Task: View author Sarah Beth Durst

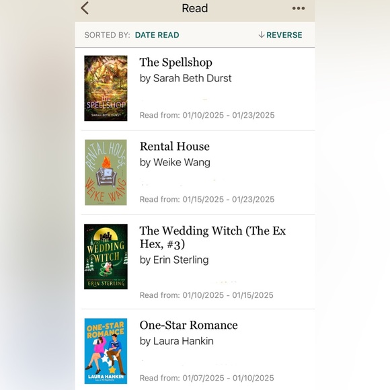Action: click(x=186, y=79)
